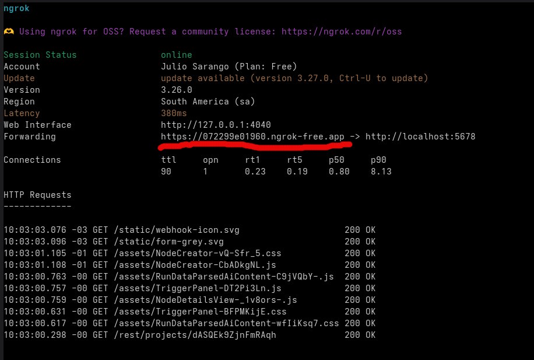Select the RunDataParsedAiContent-C9jVQbY-.js request row
Viewport: 534px width, 360px height.
click(x=189, y=277)
